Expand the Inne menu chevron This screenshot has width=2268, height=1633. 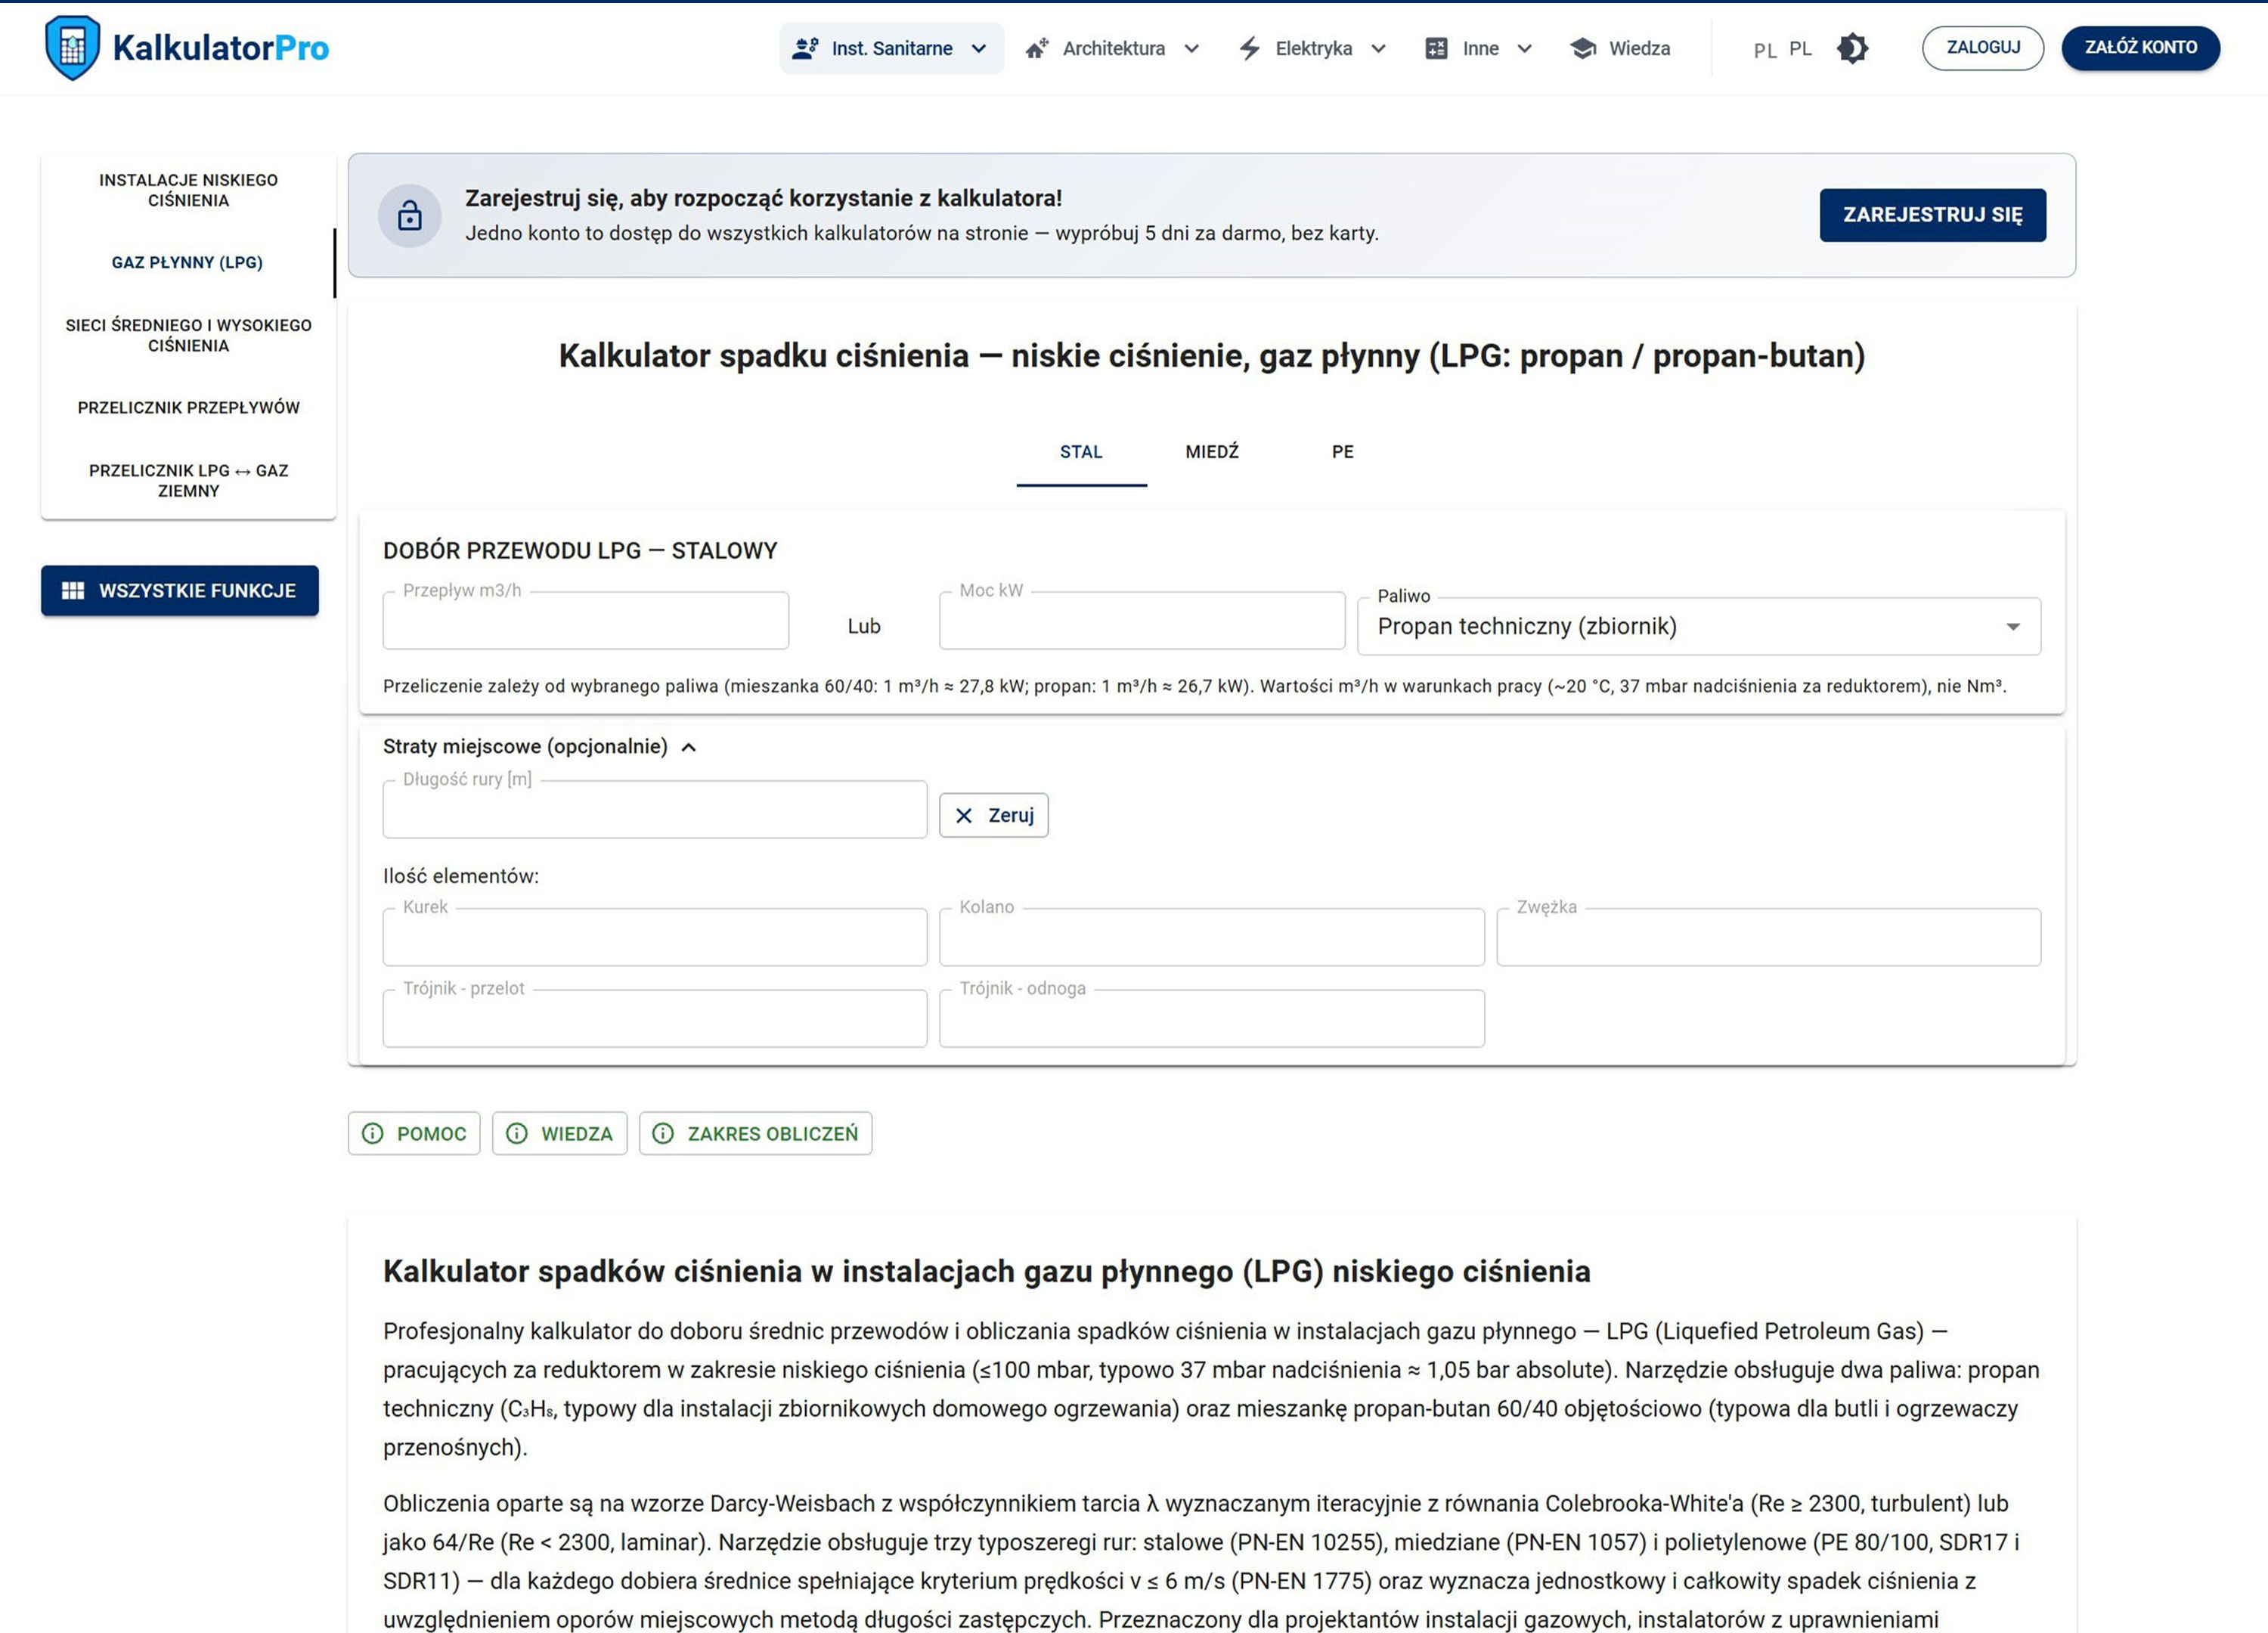[x=1524, y=48]
